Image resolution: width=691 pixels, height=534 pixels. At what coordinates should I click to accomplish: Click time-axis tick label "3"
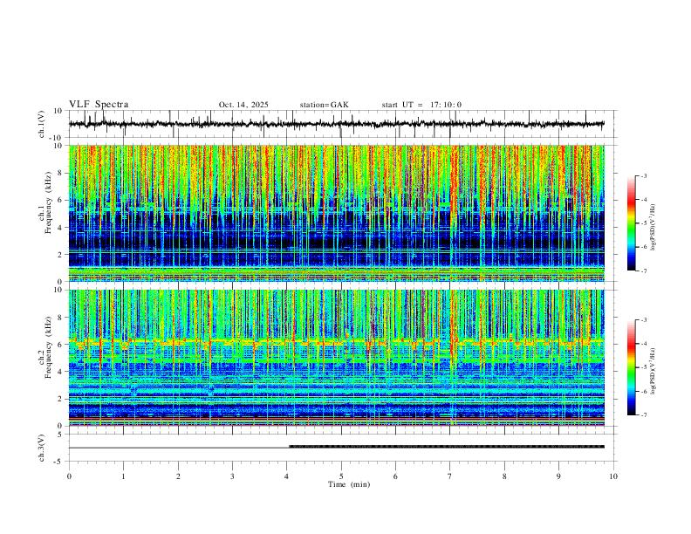(x=232, y=476)
